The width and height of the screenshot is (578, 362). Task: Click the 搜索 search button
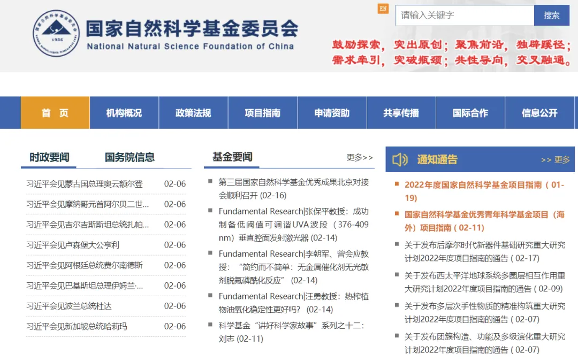tap(551, 15)
